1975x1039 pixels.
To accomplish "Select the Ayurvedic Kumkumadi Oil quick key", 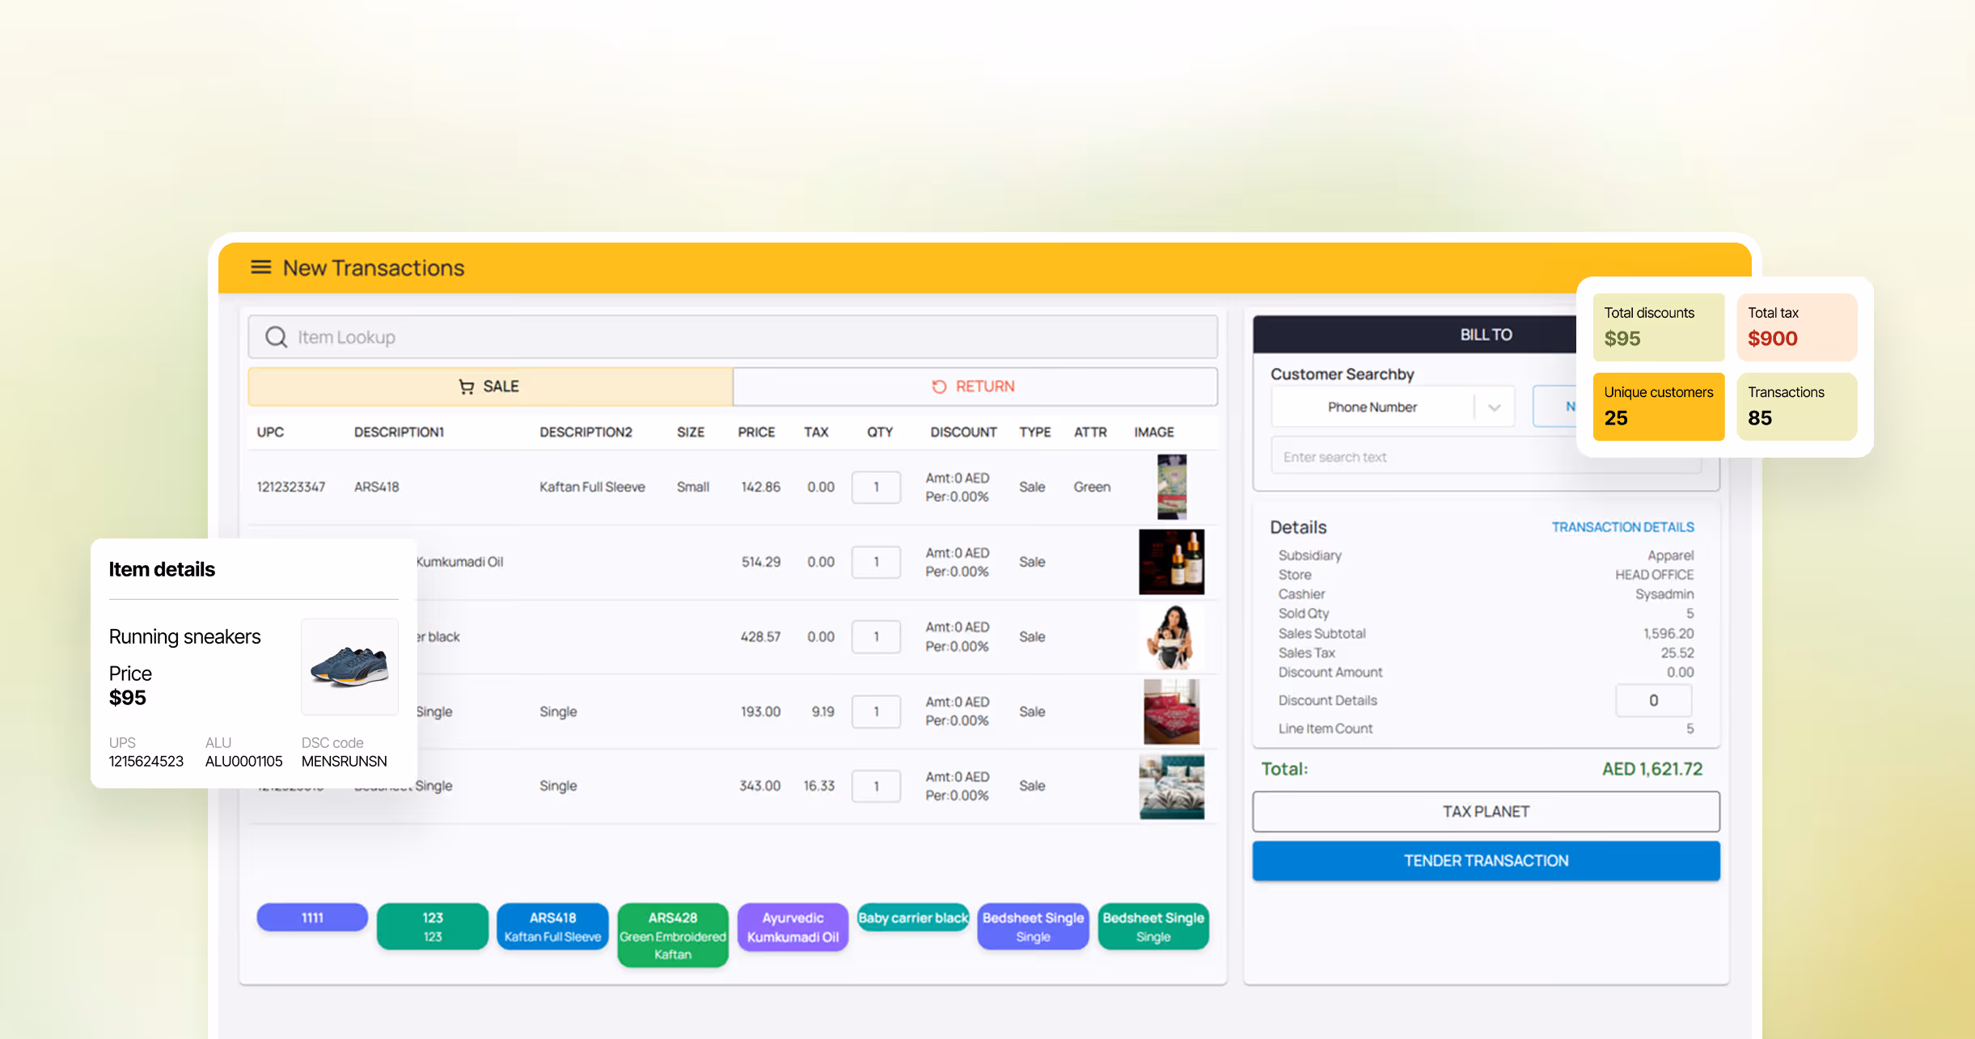I will pos(792,927).
